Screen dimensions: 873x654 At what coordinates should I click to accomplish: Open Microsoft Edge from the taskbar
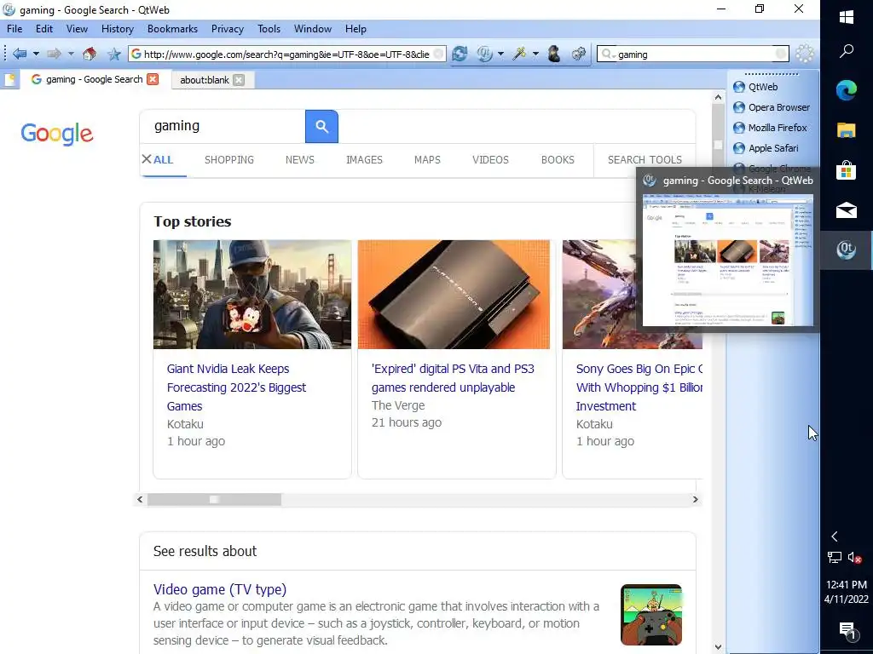[x=847, y=90]
